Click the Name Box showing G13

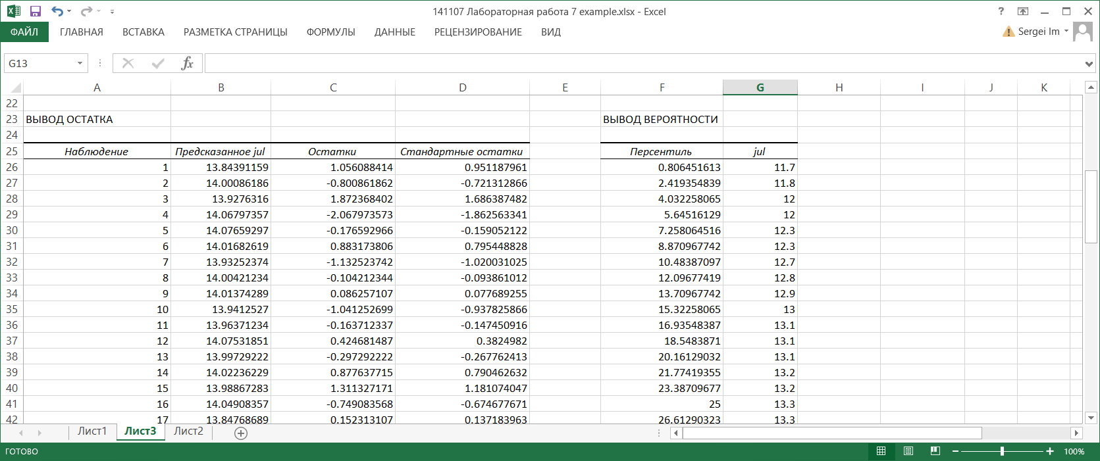39,63
